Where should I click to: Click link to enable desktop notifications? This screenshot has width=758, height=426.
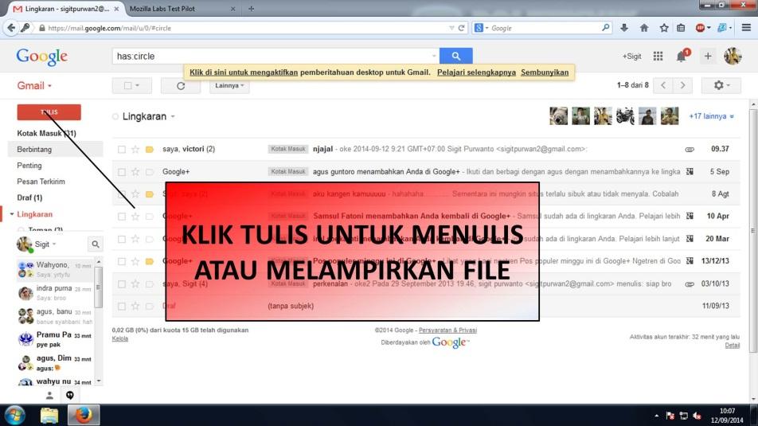pyautogui.click(x=244, y=72)
